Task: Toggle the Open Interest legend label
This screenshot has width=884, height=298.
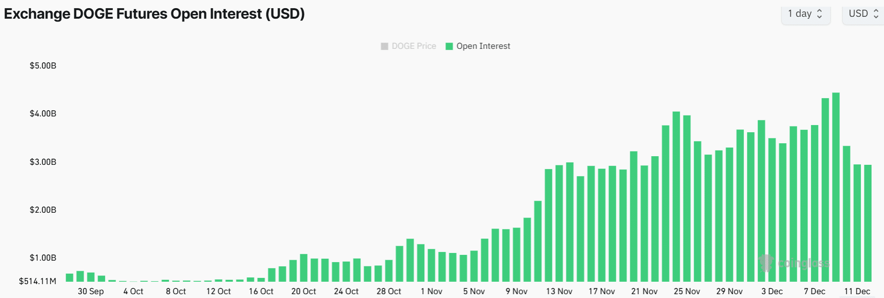Action: coord(483,46)
